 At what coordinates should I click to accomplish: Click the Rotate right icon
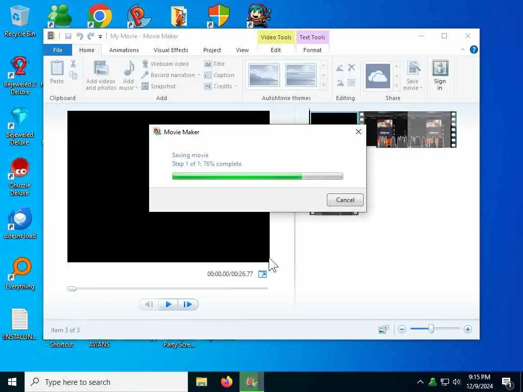point(340,83)
